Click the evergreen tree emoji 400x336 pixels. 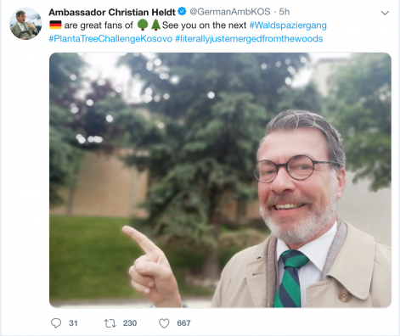155,25
